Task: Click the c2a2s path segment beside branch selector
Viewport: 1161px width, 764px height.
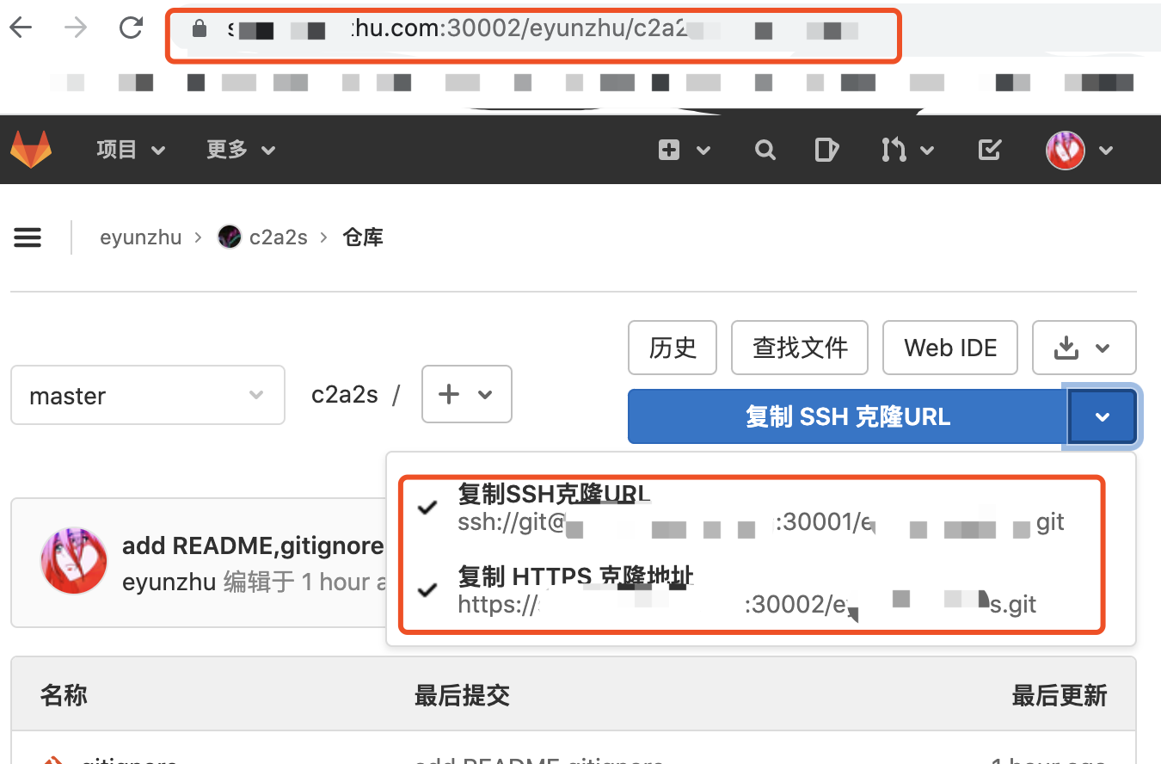Action: click(345, 395)
